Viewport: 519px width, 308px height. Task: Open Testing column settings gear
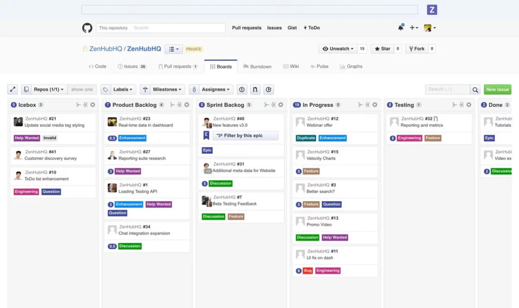(469, 104)
